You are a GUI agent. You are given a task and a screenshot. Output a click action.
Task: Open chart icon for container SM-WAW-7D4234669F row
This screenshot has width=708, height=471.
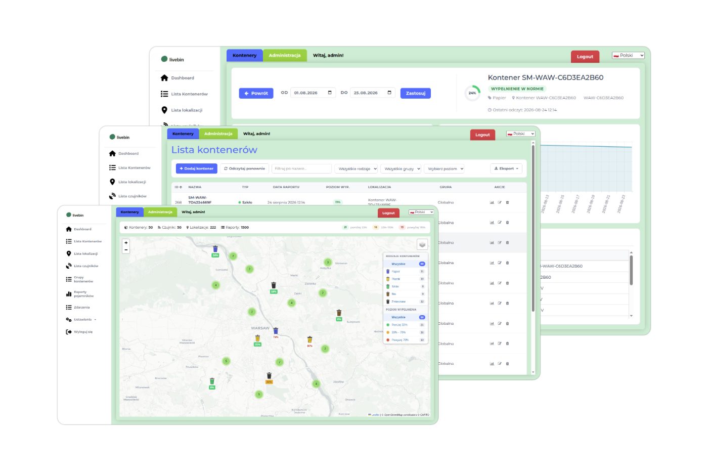492,202
